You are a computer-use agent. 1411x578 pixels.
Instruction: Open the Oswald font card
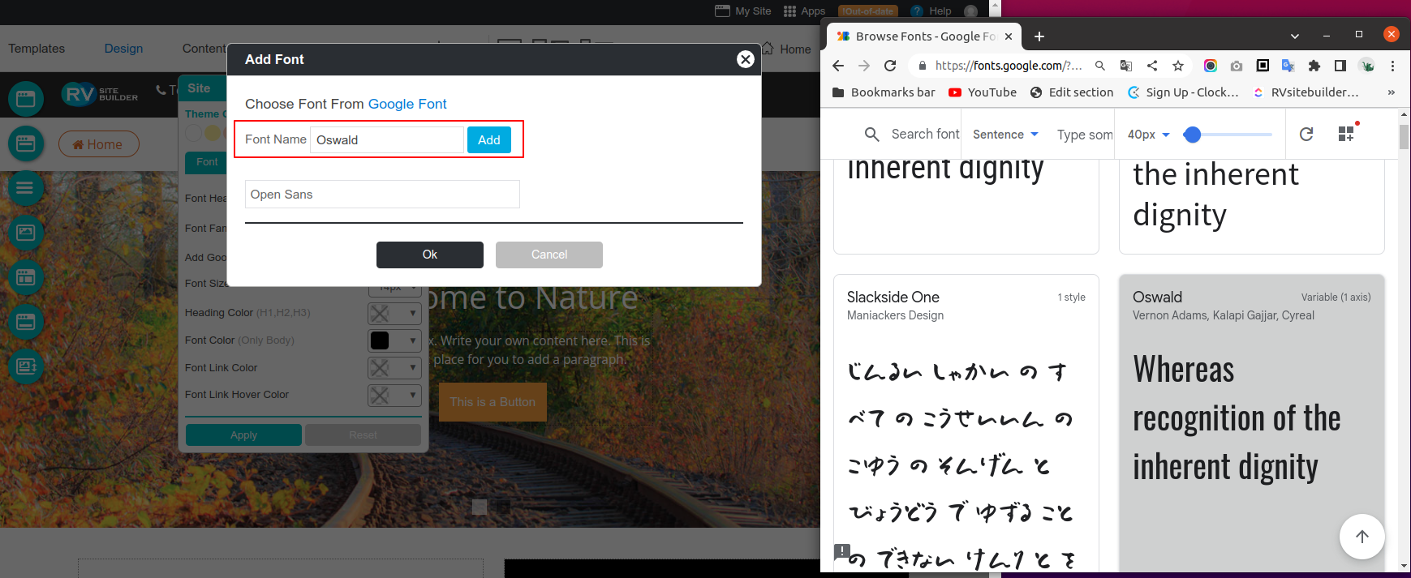(1251, 422)
